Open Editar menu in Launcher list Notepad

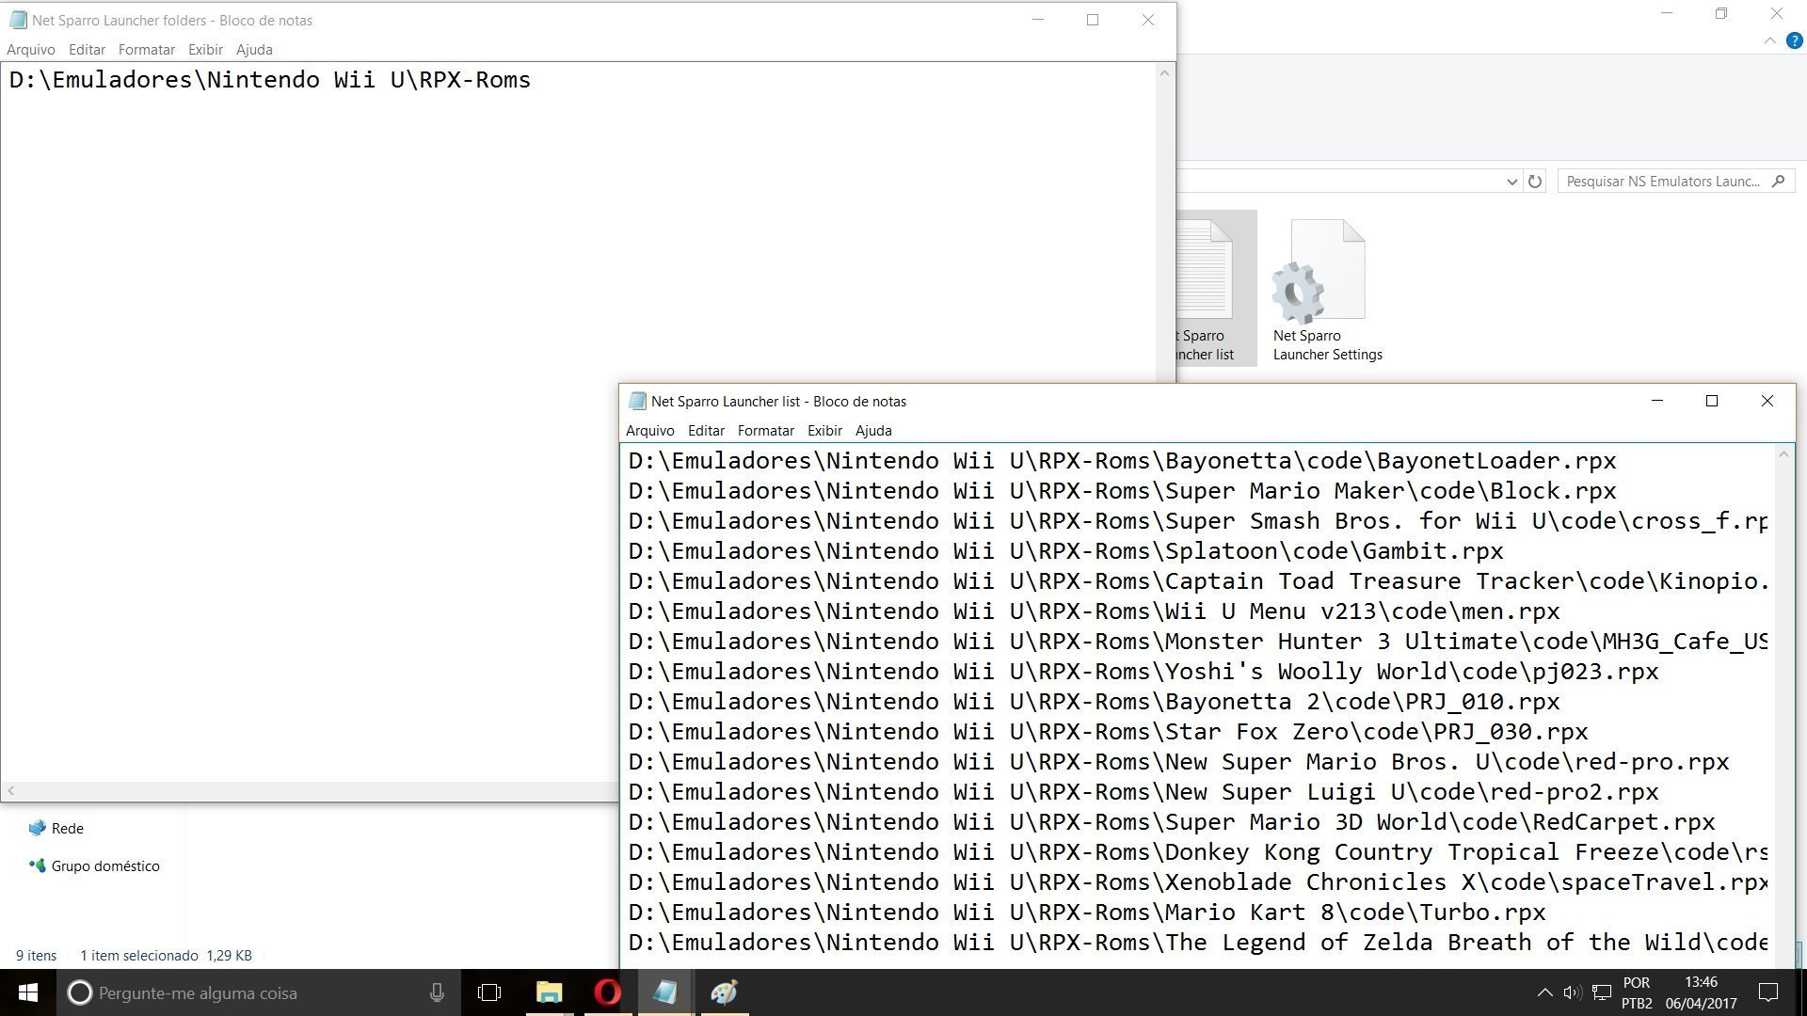click(706, 431)
